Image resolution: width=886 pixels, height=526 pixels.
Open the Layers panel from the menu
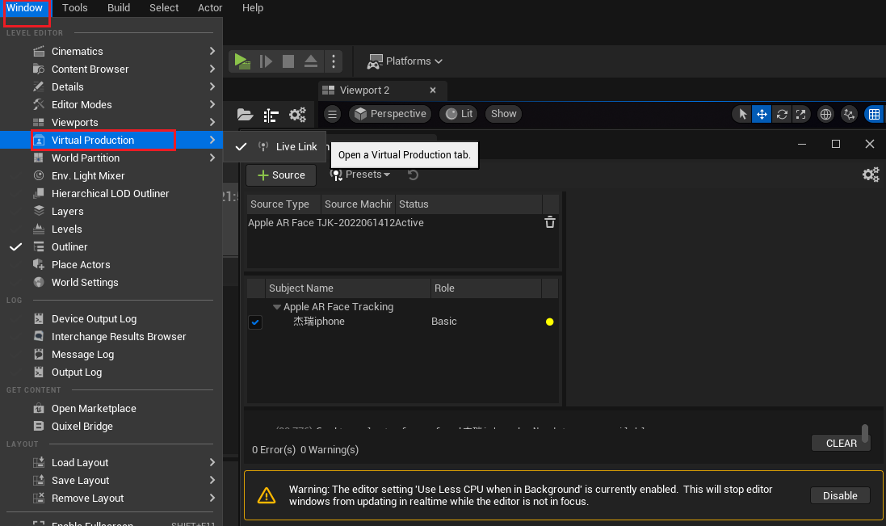coord(111,212)
